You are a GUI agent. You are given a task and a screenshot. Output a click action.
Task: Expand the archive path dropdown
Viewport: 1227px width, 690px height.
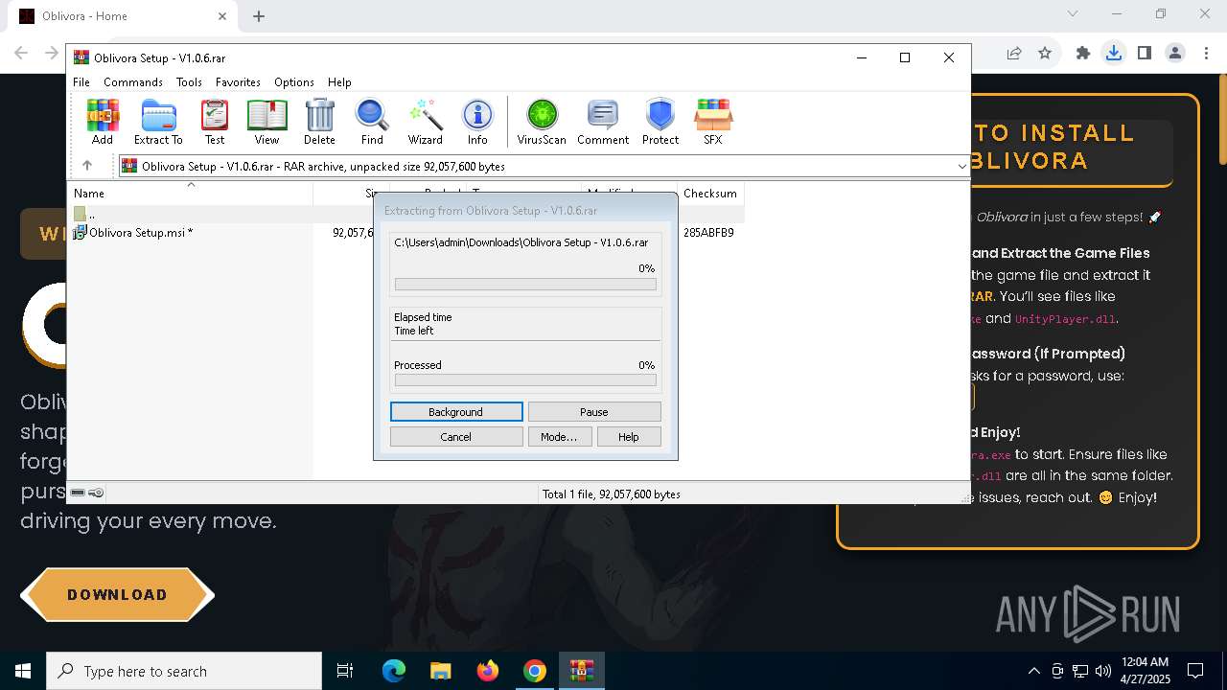(x=961, y=167)
